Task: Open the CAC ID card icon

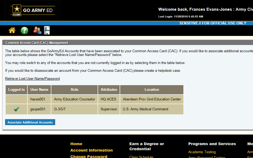Action: click(x=47, y=30)
